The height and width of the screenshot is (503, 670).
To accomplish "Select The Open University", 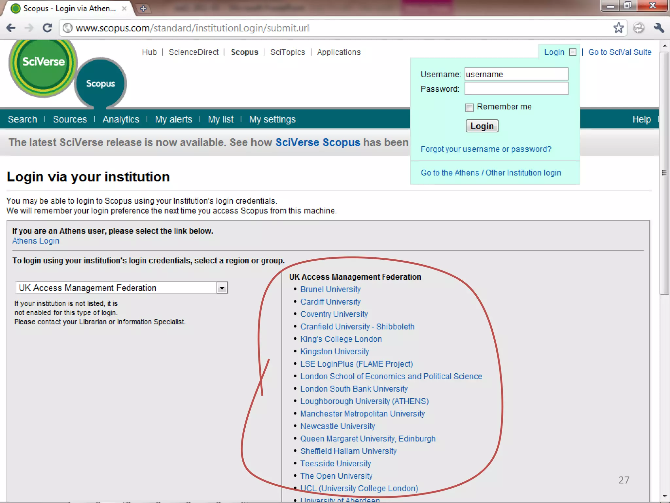I will [x=336, y=476].
